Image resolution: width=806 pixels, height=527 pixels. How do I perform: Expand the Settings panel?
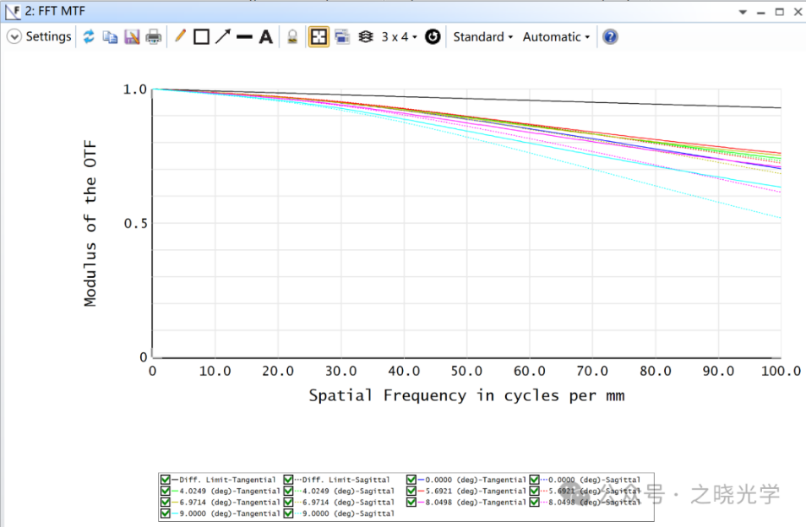pyautogui.click(x=14, y=37)
